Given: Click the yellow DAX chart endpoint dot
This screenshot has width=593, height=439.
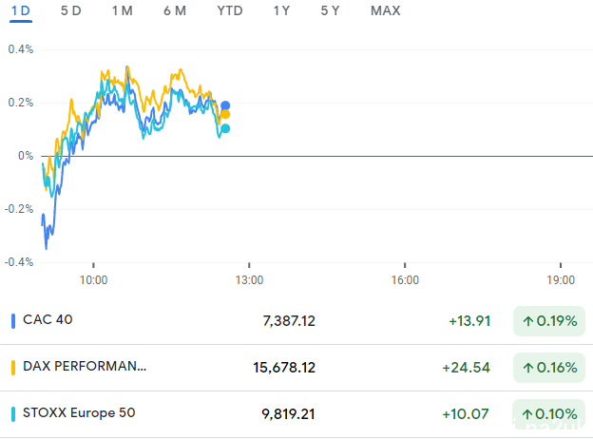Looking at the screenshot, I should point(225,115).
